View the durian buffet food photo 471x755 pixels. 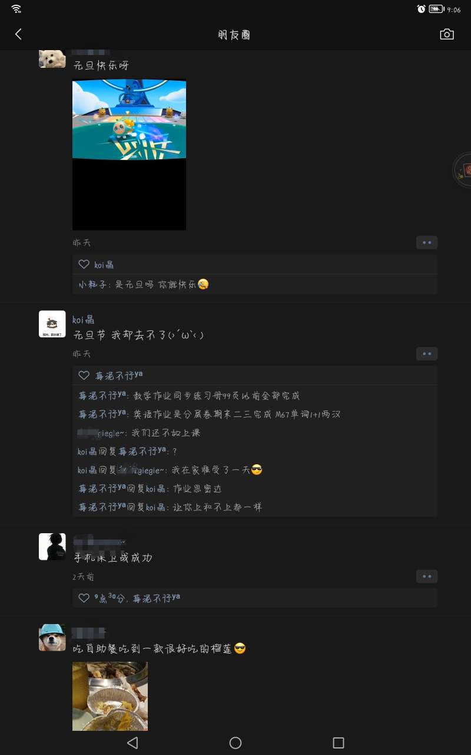pyautogui.click(x=110, y=696)
